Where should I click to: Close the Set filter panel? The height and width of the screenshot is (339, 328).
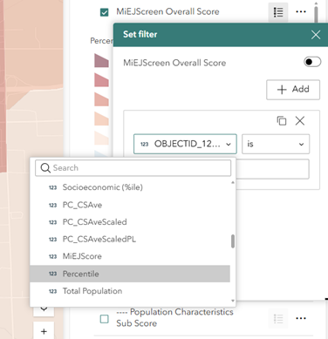pyautogui.click(x=316, y=35)
